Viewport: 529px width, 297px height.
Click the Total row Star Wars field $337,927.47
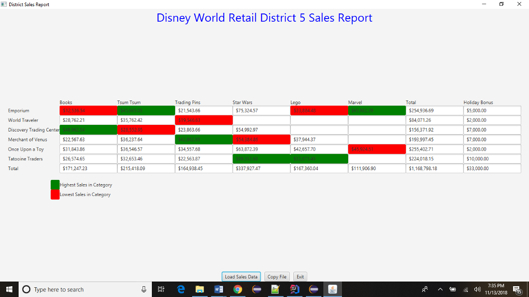coord(261,169)
